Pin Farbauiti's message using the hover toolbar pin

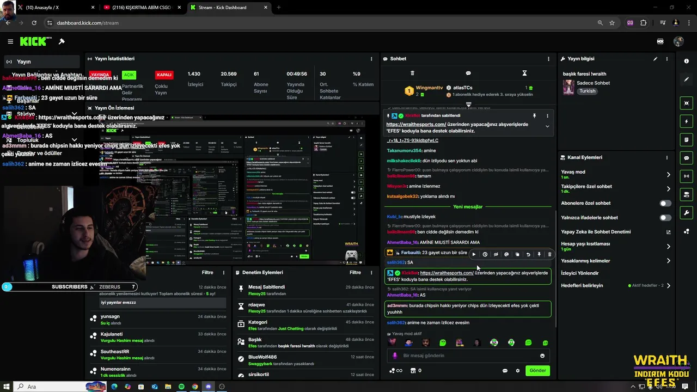tap(539, 254)
